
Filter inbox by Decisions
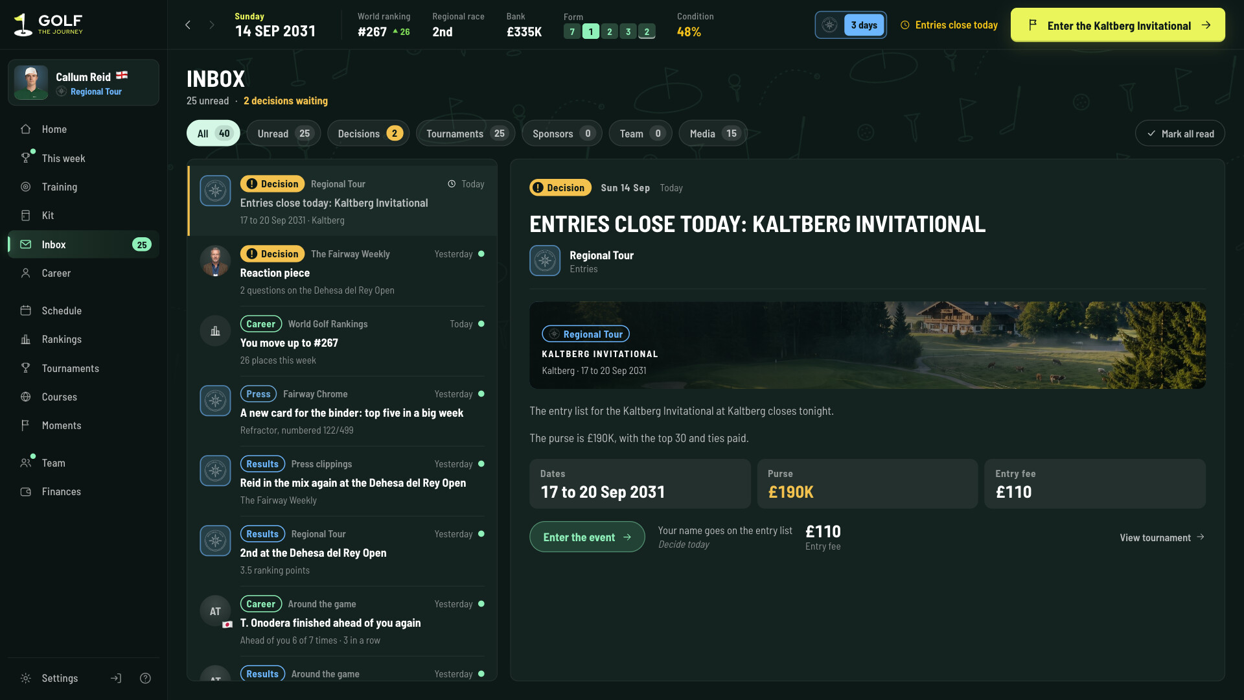(x=369, y=134)
